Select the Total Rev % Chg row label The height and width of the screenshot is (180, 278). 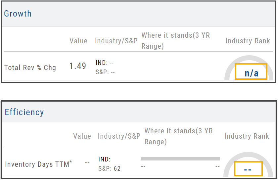[30, 68]
